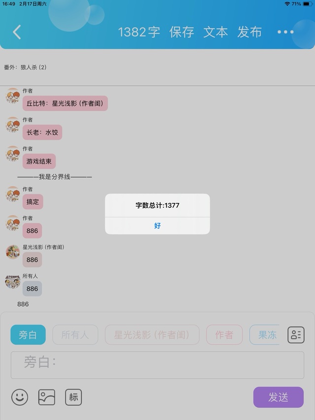The height and width of the screenshot is (420, 315).
Task: Open the emoji picker smiley icon
Action: (x=20, y=397)
